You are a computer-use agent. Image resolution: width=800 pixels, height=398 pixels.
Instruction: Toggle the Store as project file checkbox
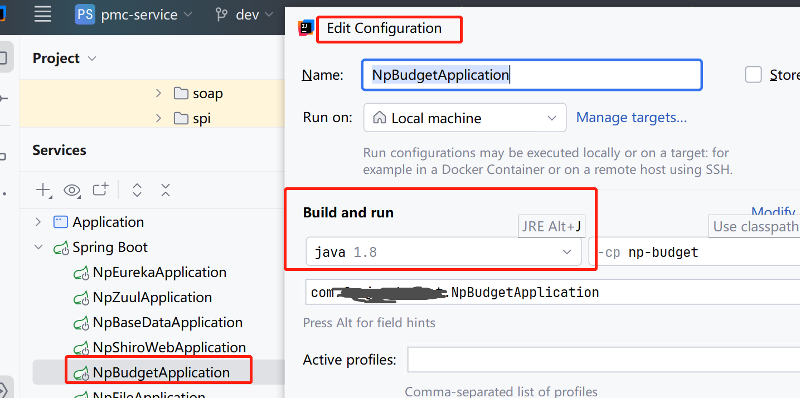[753, 75]
